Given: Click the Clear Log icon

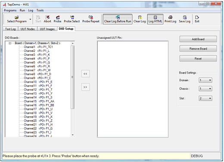Looking at the screenshot, I should click(x=140, y=19).
